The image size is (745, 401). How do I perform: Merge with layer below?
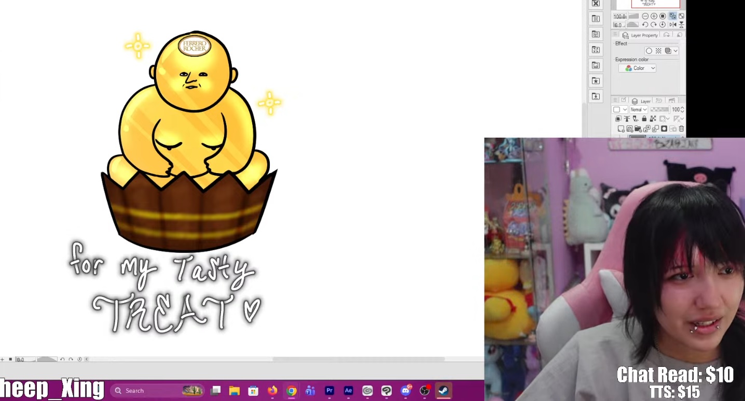tap(655, 129)
